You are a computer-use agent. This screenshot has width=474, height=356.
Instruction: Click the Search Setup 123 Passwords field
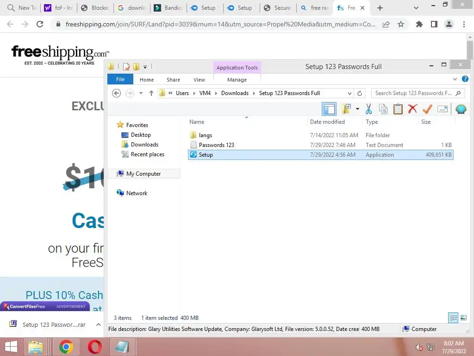(x=418, y=93)
